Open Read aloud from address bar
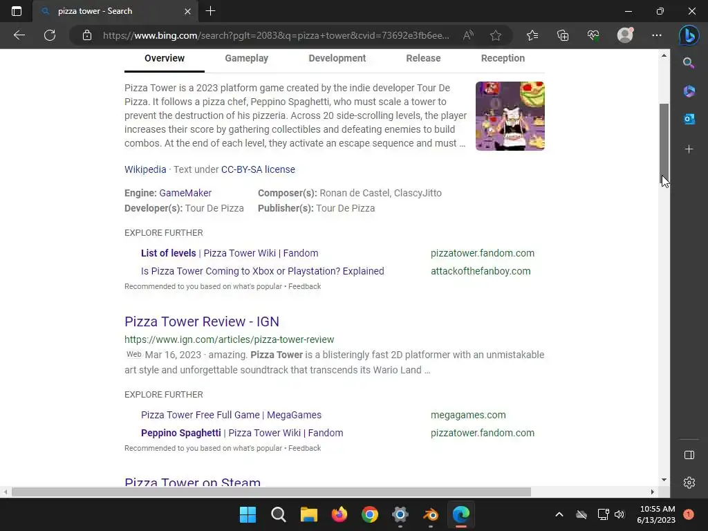708x531 pixels. click(x=468, y=35)
